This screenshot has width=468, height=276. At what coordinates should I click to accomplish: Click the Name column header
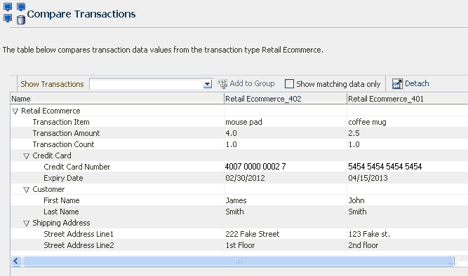(x=117, y=99)
